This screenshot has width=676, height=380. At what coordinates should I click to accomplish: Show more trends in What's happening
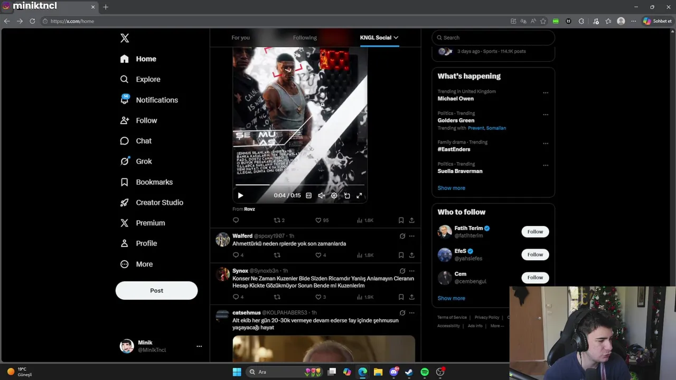pos(451,188)
